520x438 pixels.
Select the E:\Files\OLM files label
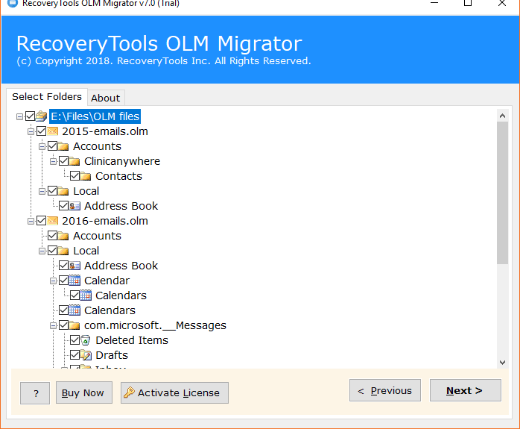[95, 116]
